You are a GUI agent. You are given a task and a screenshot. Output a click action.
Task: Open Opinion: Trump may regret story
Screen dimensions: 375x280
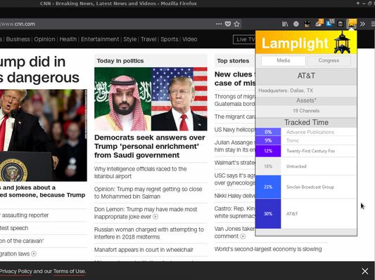coord(148,193)
